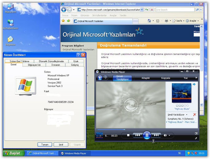
Task: Rate the track using star rating
Action: [x=182, y=105]
